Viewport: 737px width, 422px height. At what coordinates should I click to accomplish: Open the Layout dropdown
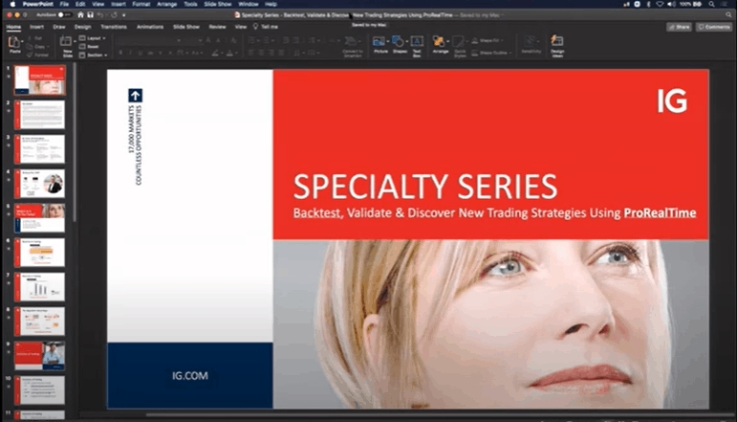tap(92, 38)
